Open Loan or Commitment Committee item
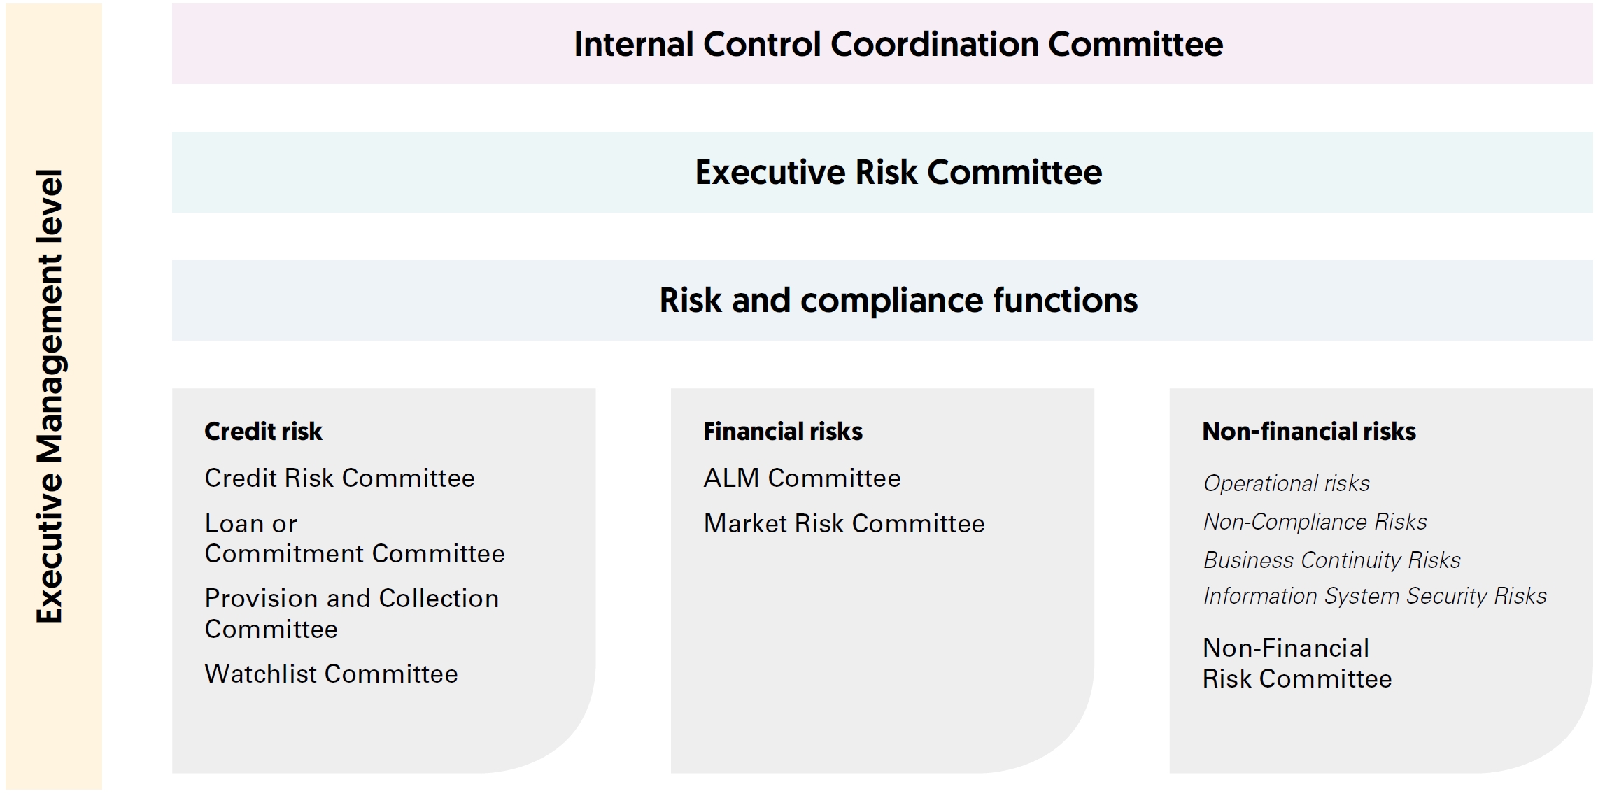1598x796 pixels. pyautogui.click(x=354, y=539)
